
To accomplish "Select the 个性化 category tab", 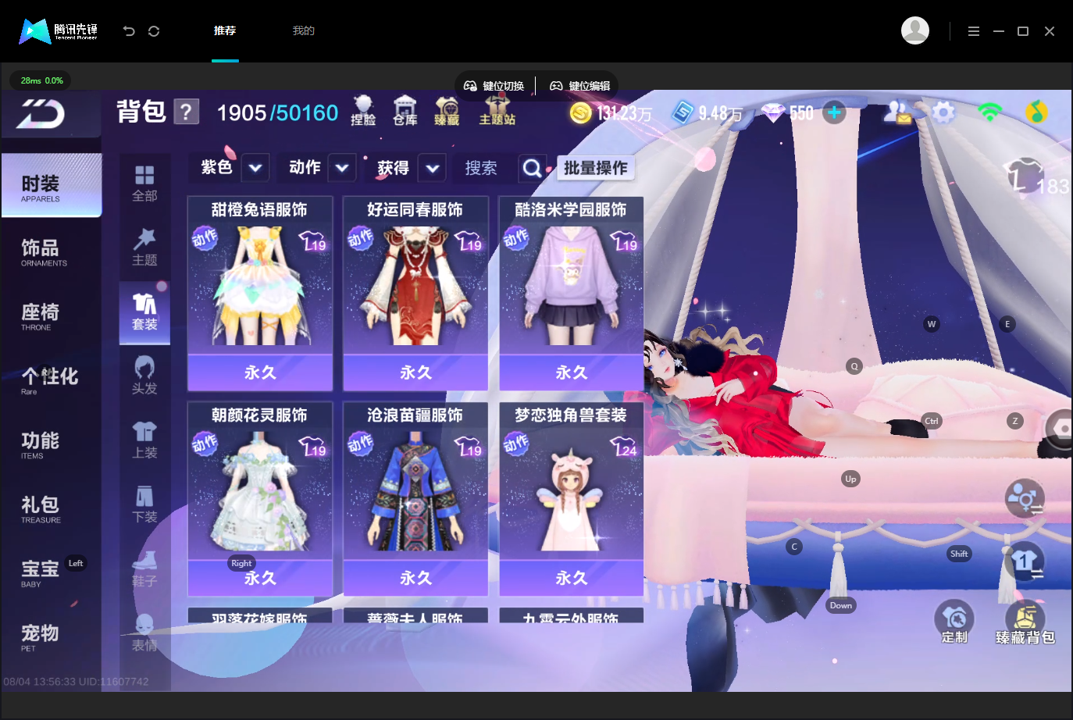I will click(52, 380).
